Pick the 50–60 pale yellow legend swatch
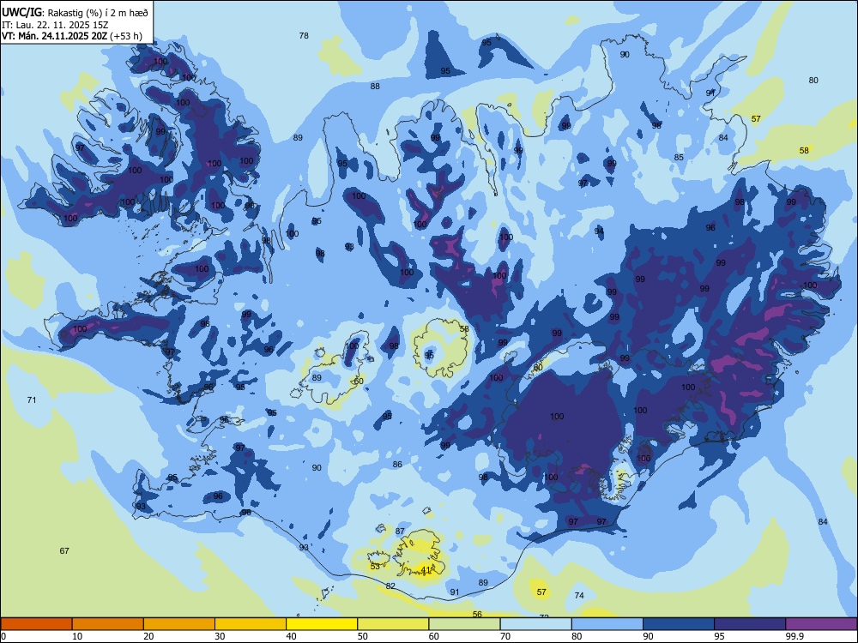The height and width of the screenshot is (643, 858). click(394, 624)
